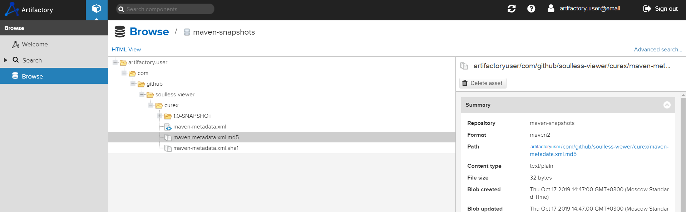Collapse the artifactory.user tree node

coord(115,62)
